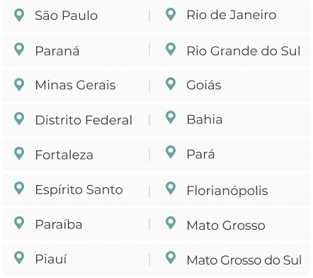This screenshot has width=313, height=278.
Task: Open Distrito Federal location
Action: tap(84, 120)
